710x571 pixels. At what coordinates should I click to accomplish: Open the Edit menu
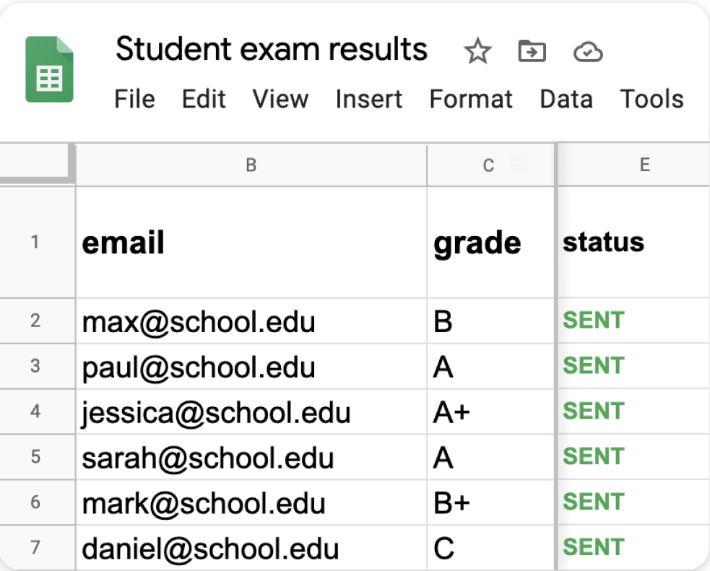[x=204, y=100]
